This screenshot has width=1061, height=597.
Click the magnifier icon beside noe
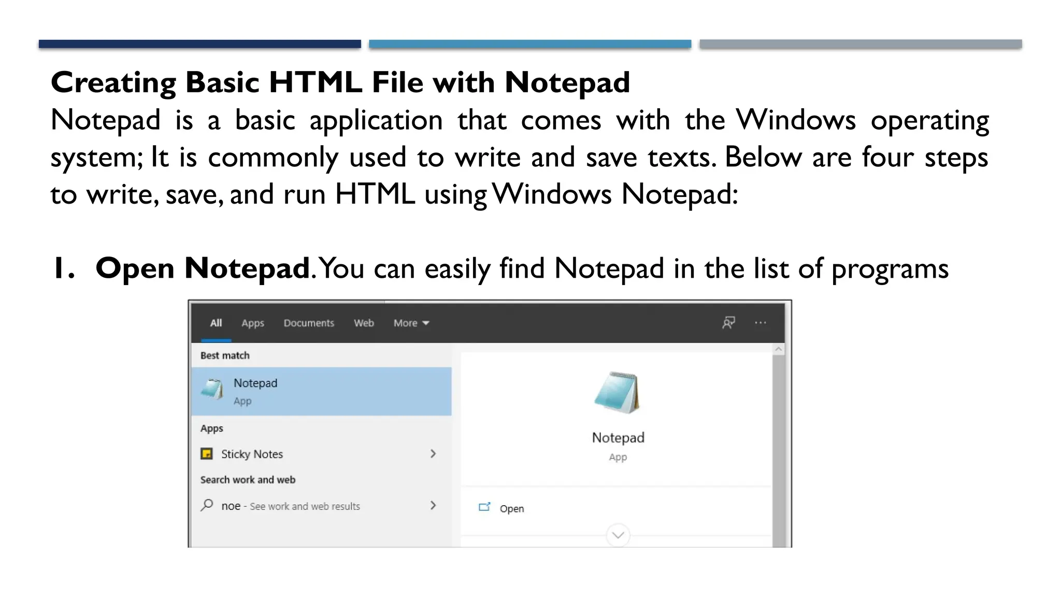coord(207,505)
